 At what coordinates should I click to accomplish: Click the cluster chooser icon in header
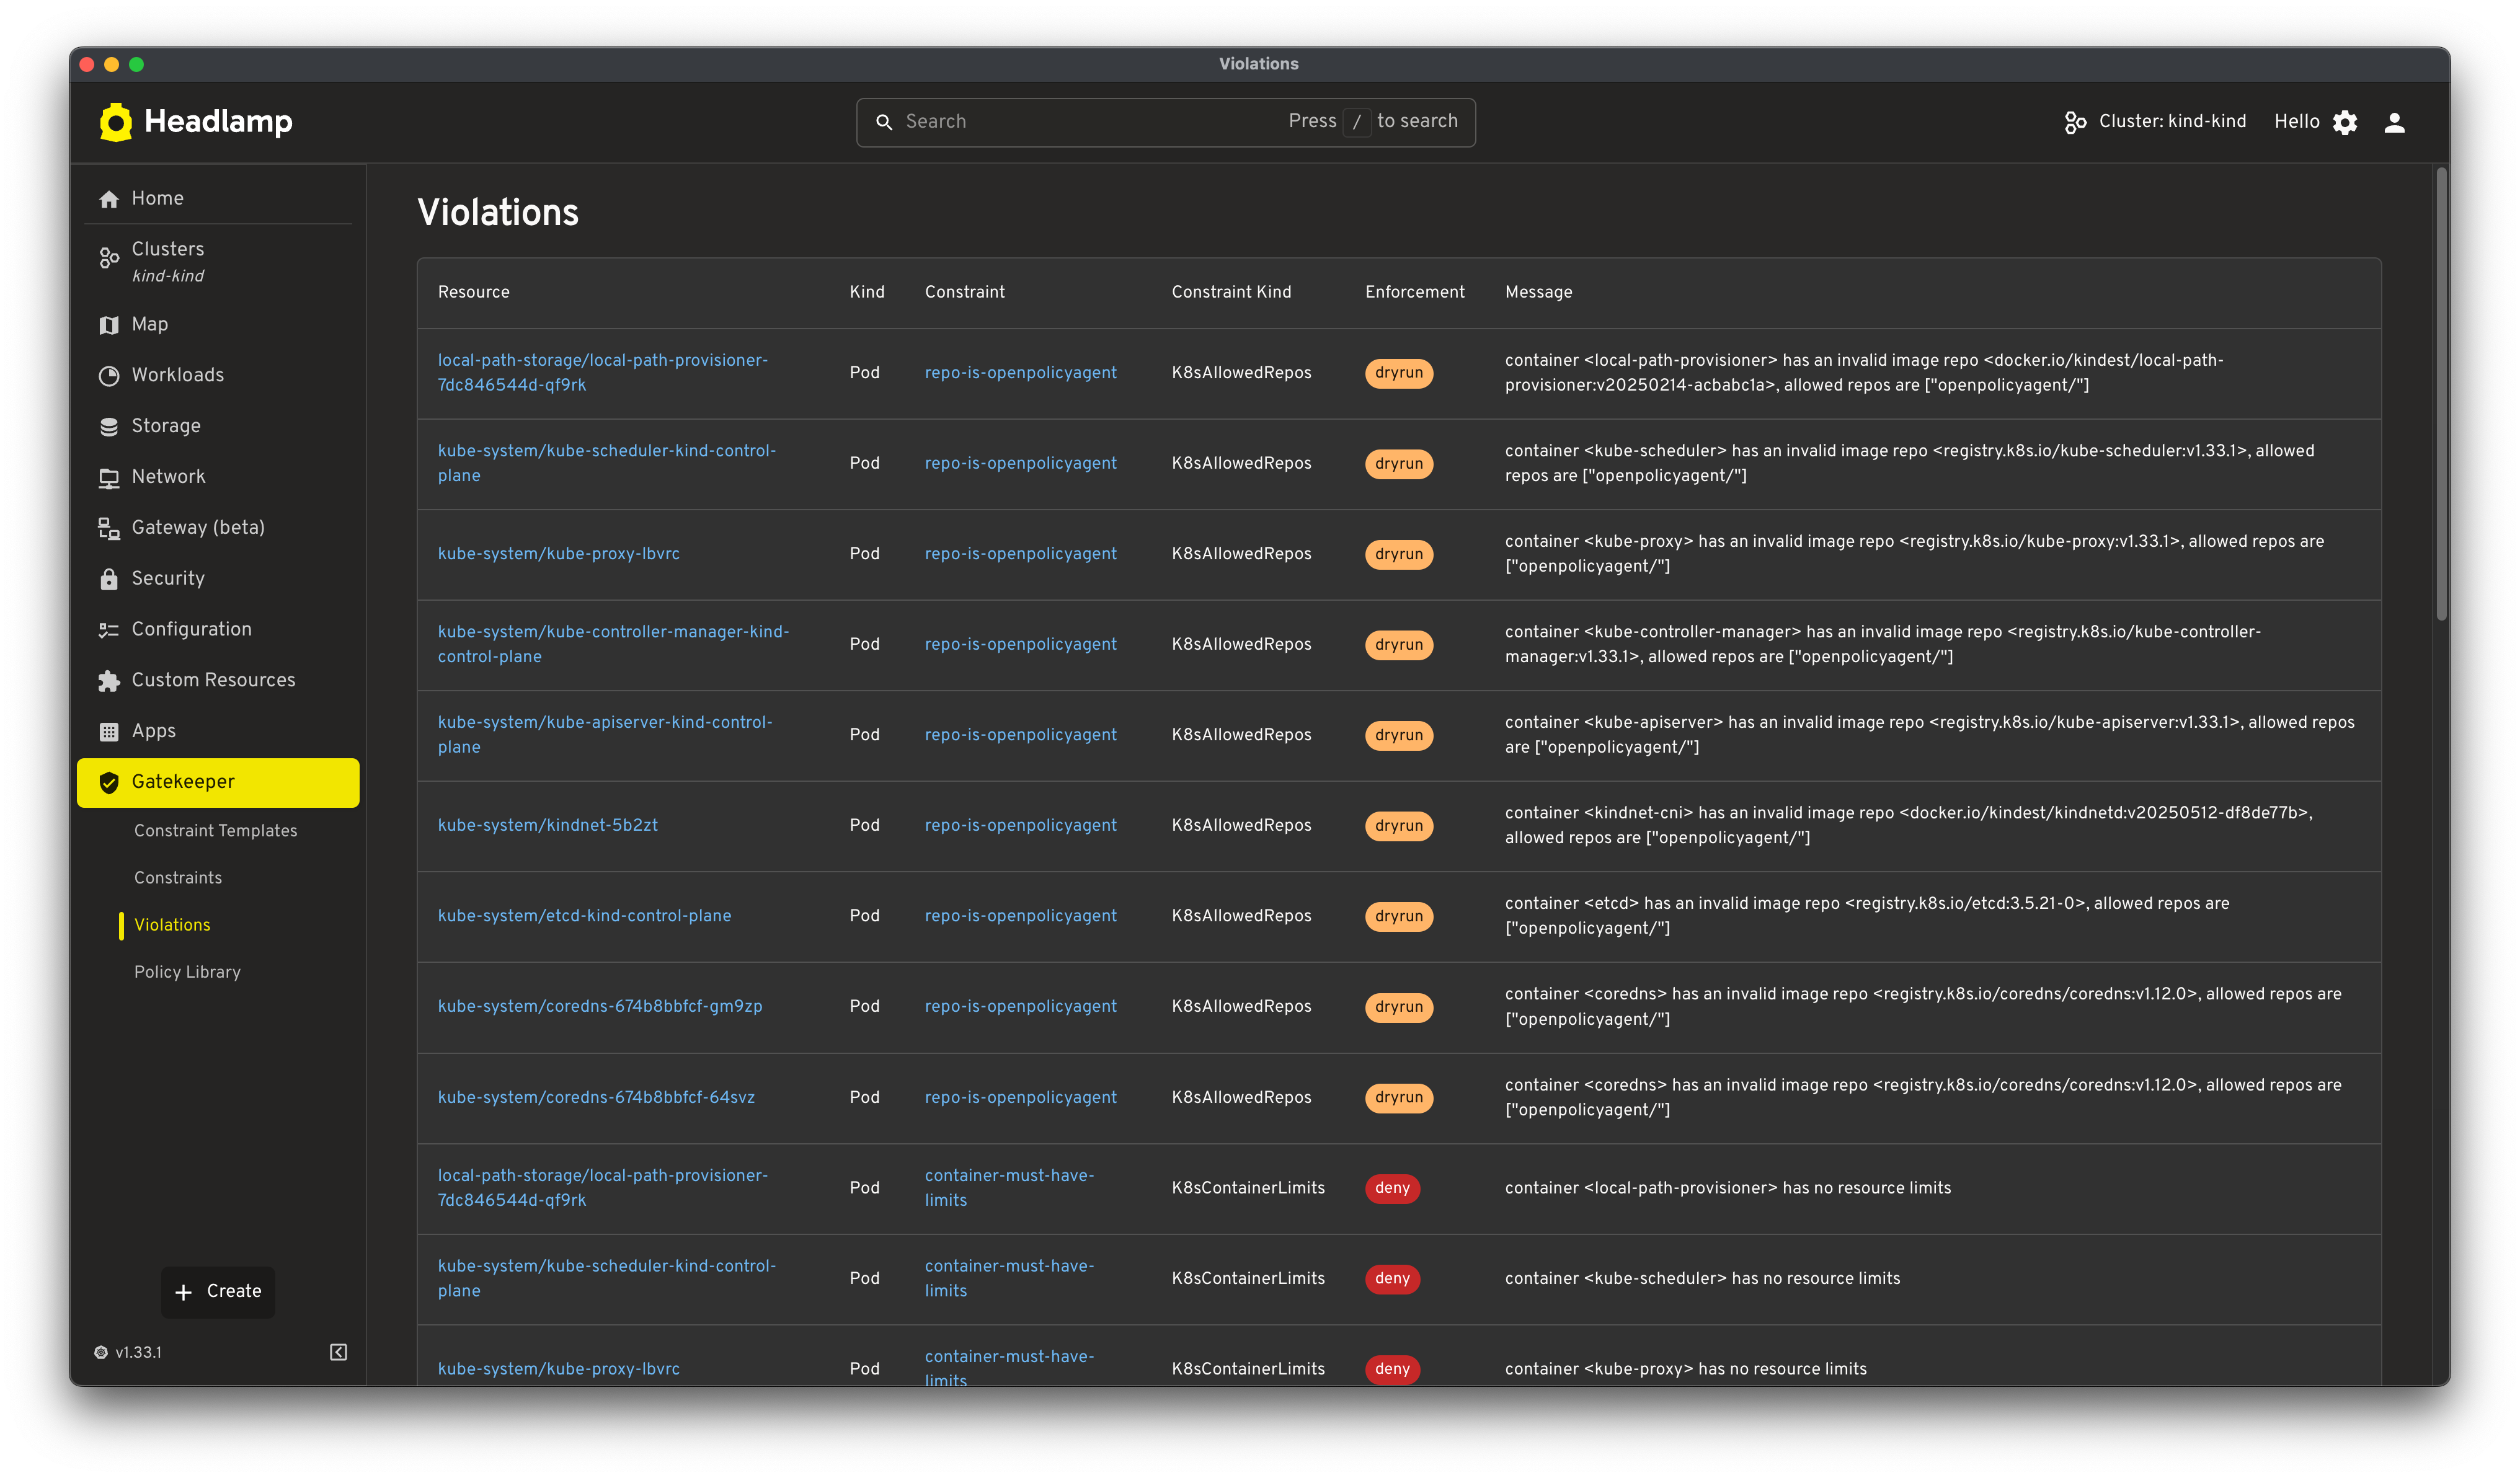tap(2075, 122)
